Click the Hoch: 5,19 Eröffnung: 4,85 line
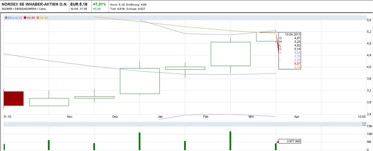 click(128, 5)
